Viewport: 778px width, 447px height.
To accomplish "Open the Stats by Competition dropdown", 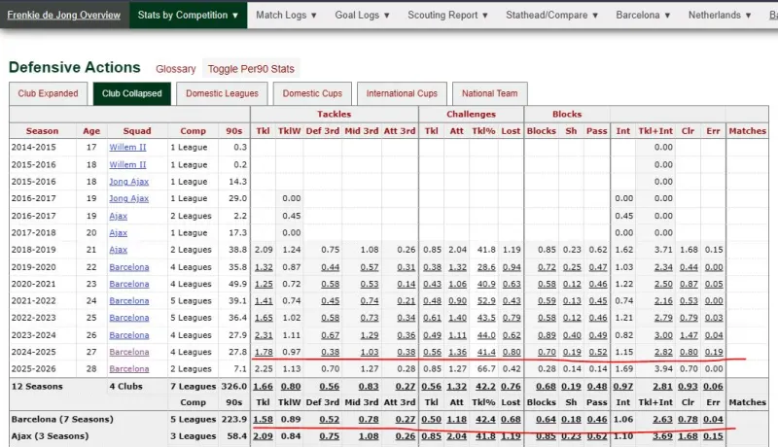I will coord(188,16).
